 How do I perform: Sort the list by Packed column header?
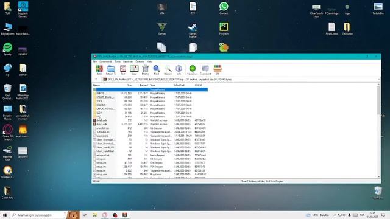[x=144, y=85]
